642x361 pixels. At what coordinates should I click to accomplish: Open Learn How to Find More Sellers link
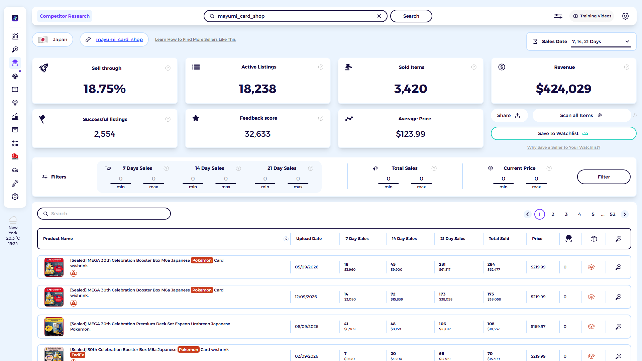pyautogui.click(x=195, y=39)
